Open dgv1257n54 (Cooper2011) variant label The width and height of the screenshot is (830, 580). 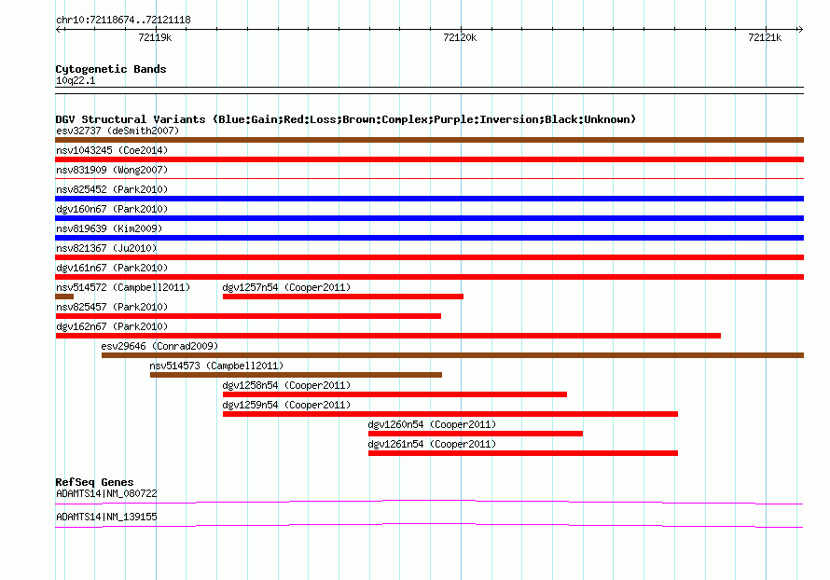(286, 287)
